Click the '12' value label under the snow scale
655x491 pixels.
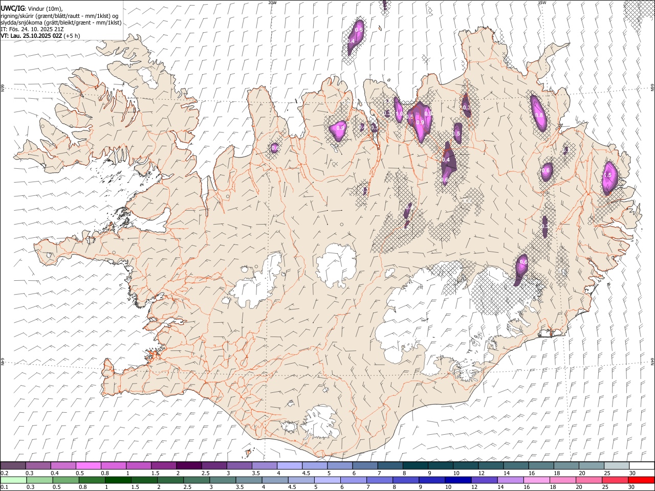point(481,473)
